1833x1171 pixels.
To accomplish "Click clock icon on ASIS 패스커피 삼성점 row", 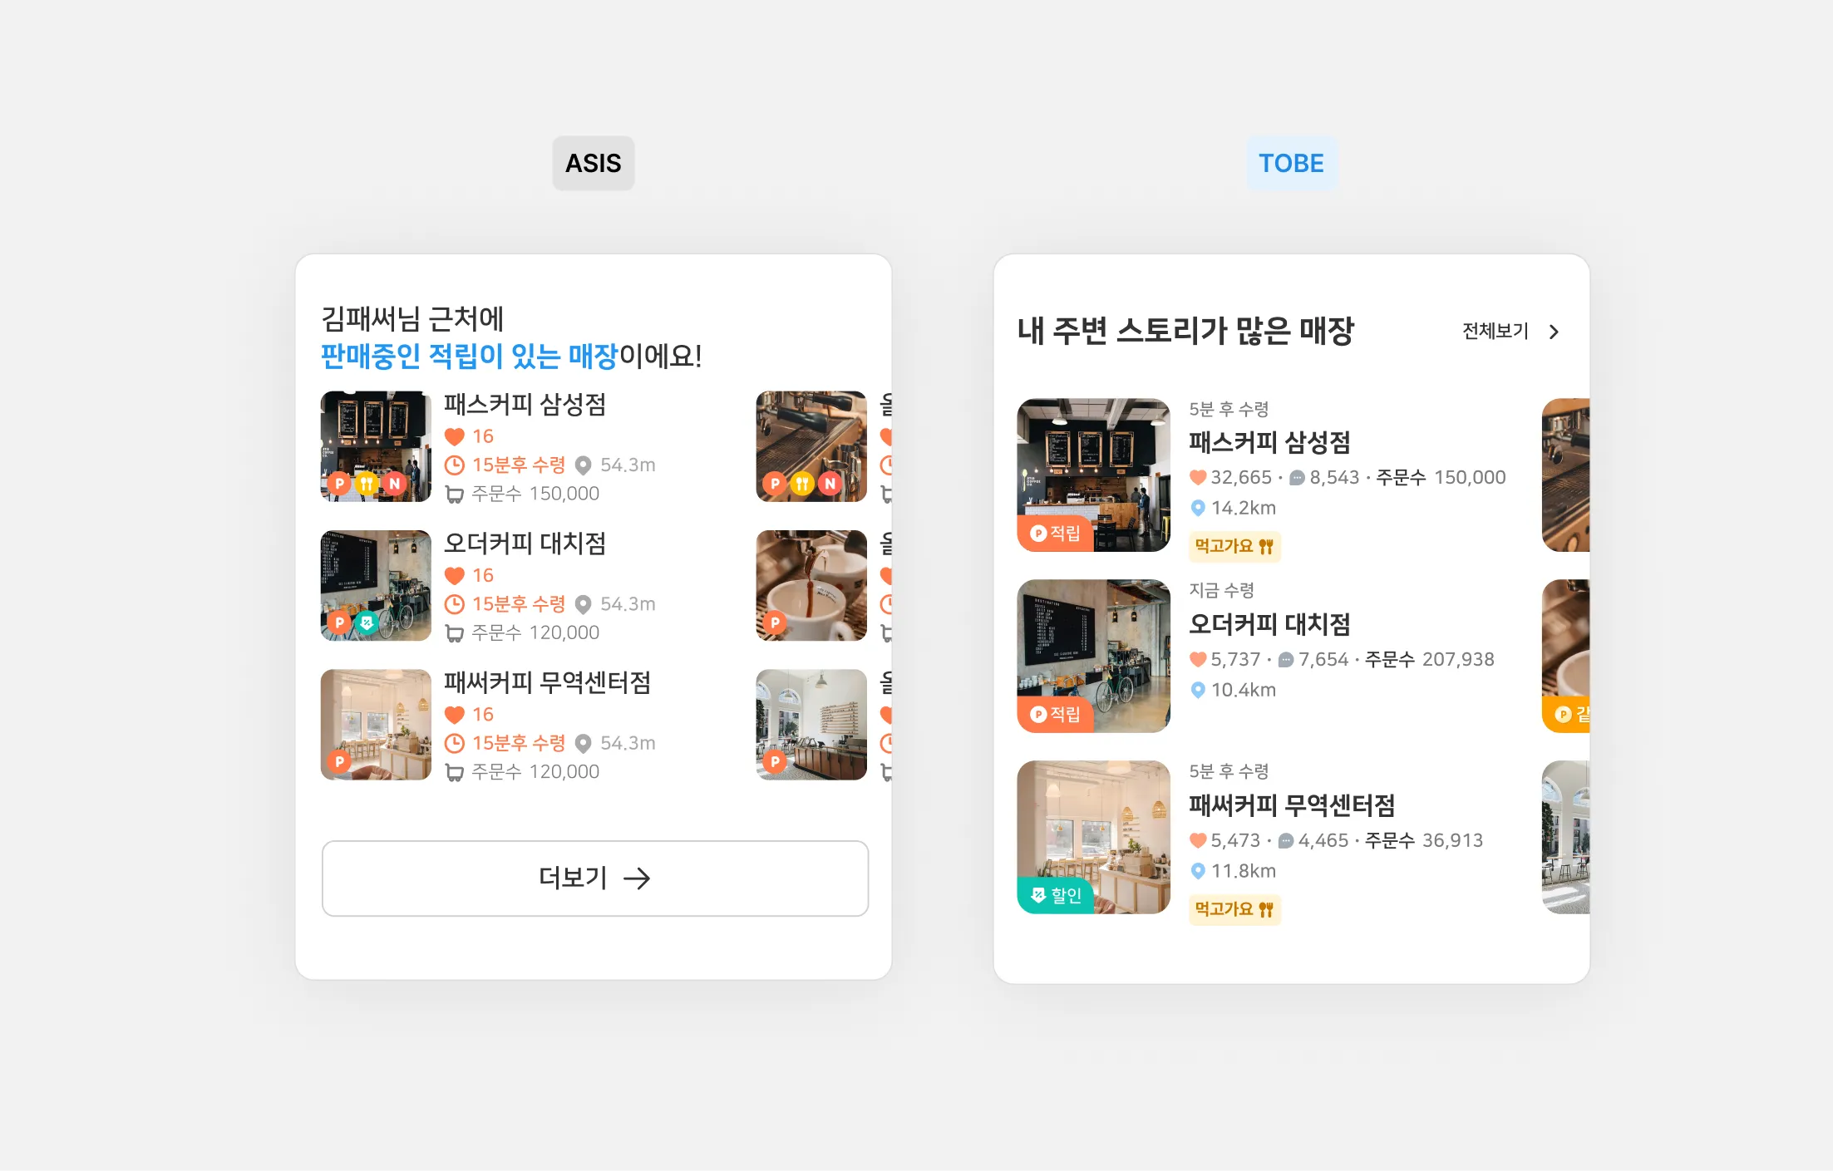I will (454, 465).
